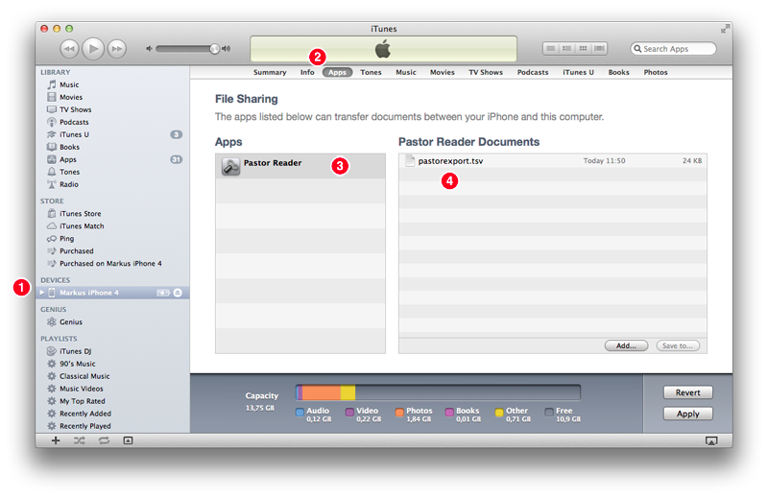Open iTunes Match in the sidebar
This screenshot has width=768, height=497.
click(x=112, y=226)
